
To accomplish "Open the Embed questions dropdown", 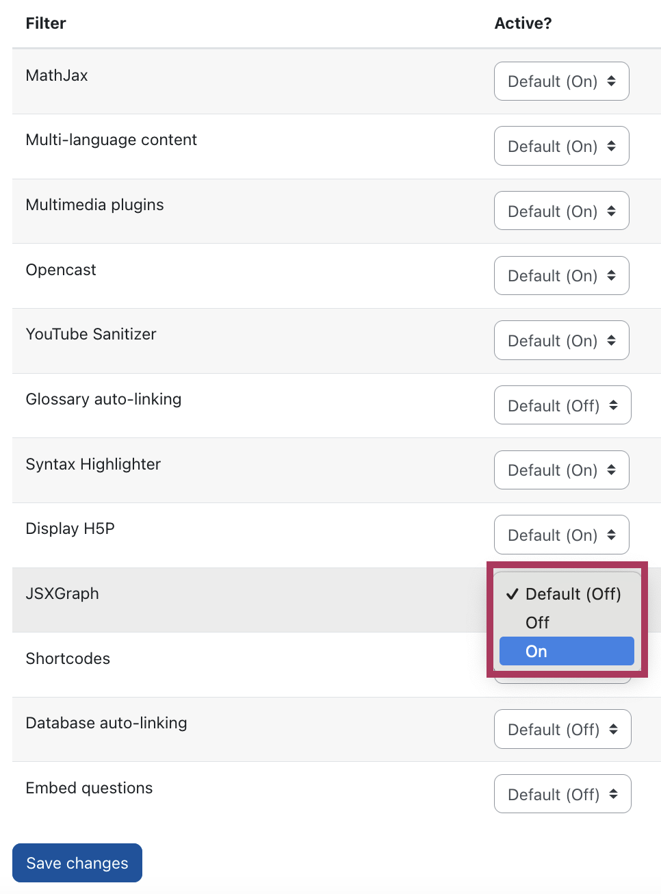I will (x=562, y=793).
